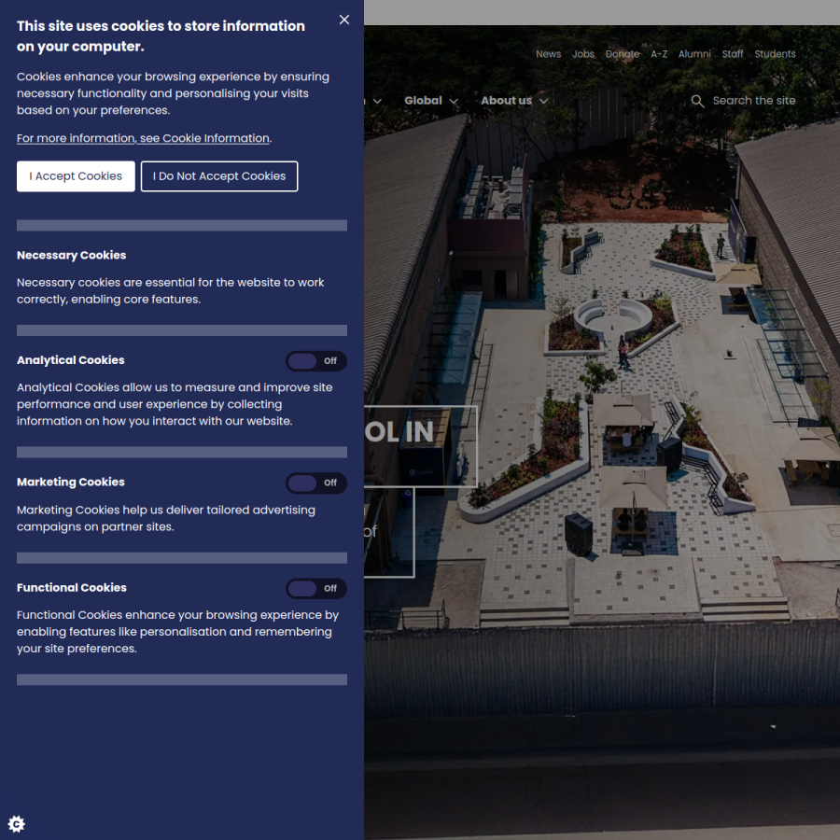840x840 pixels.
Task: Go to the Jobs page
Action: 582,54
